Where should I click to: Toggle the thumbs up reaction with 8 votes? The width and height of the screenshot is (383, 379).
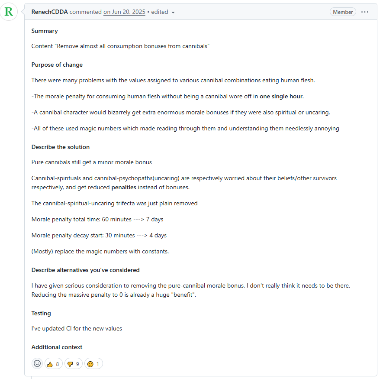(x=54, y=364)
